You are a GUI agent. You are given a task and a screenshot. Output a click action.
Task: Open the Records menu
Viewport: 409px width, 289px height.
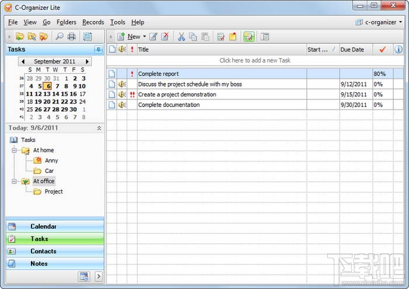[93, 22]
